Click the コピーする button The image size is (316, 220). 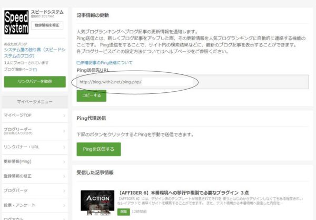point(91,95)
